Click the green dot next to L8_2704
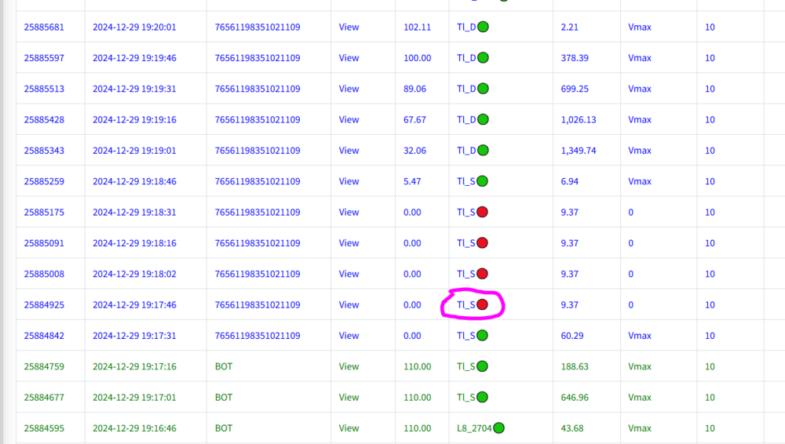This screenshot has width=785, height=444. (x=498, y=428)
